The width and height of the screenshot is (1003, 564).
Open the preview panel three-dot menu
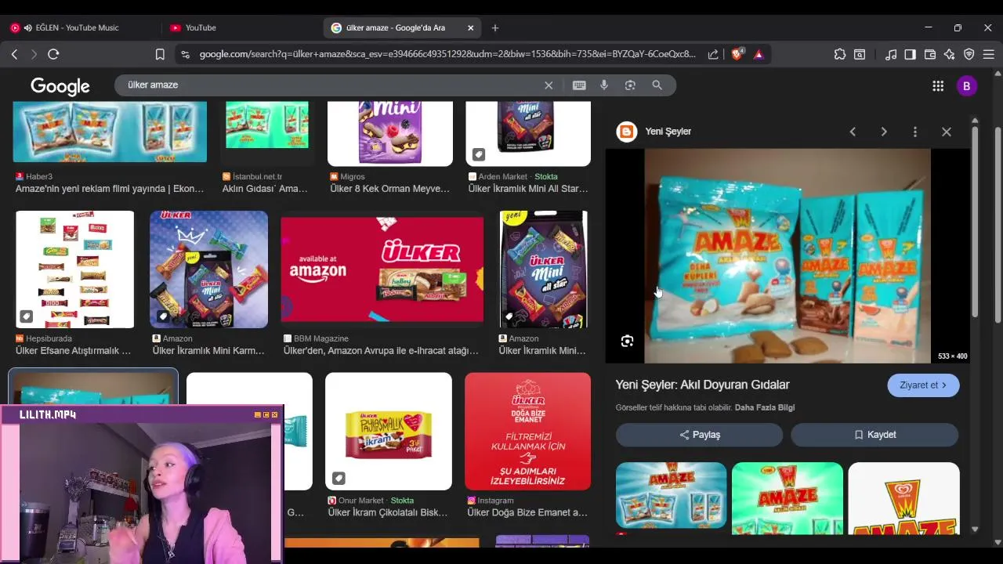(915, 132)
